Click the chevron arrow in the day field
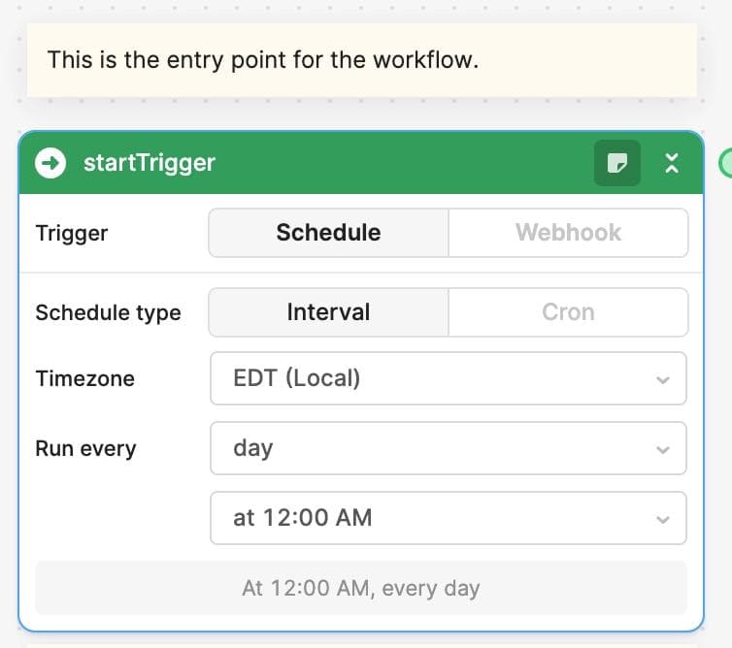Viewport: 732px width, 648px height. tap(663, 449)
